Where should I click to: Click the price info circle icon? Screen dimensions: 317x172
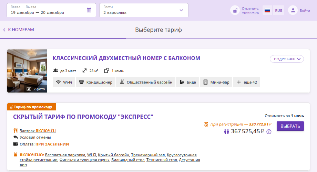pos(269,132)
